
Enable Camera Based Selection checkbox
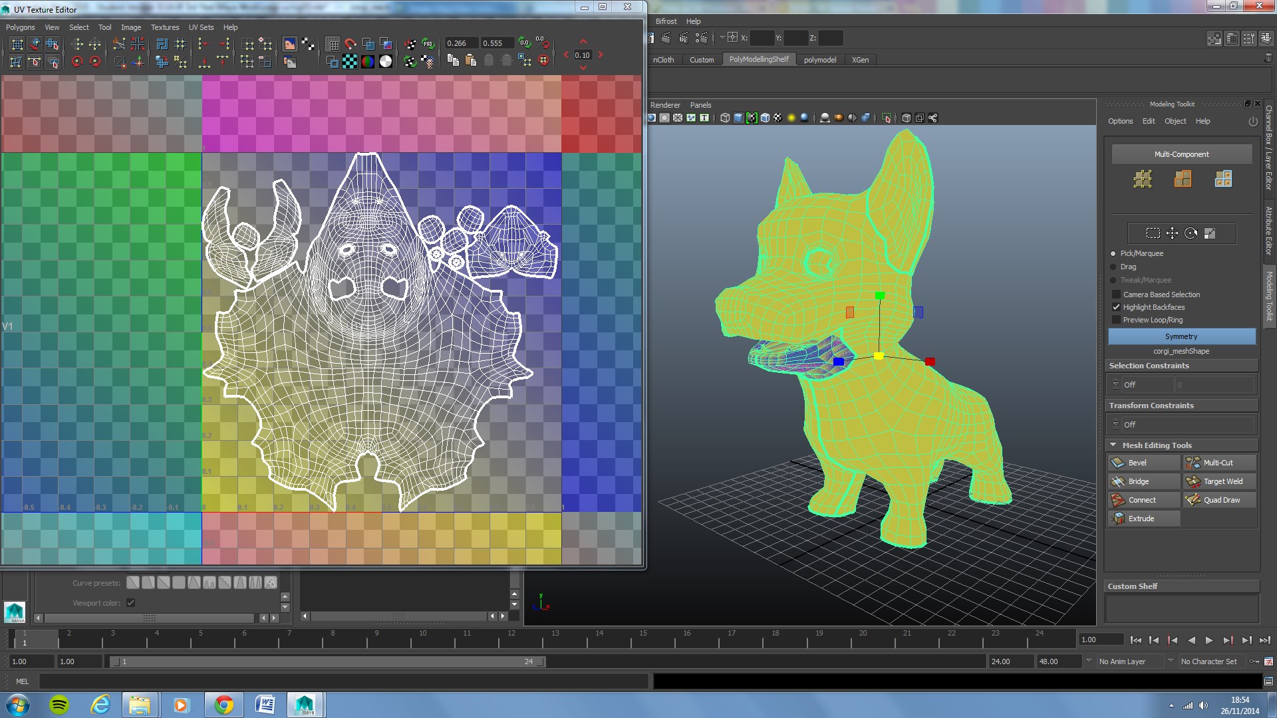(1116, 295)
